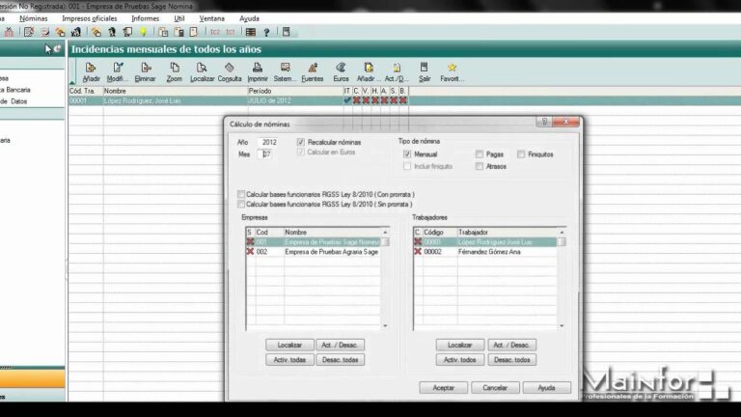Screen dimensions: 741x417
Task: Click Cód. Tra. column header
Action: point(86,91)
